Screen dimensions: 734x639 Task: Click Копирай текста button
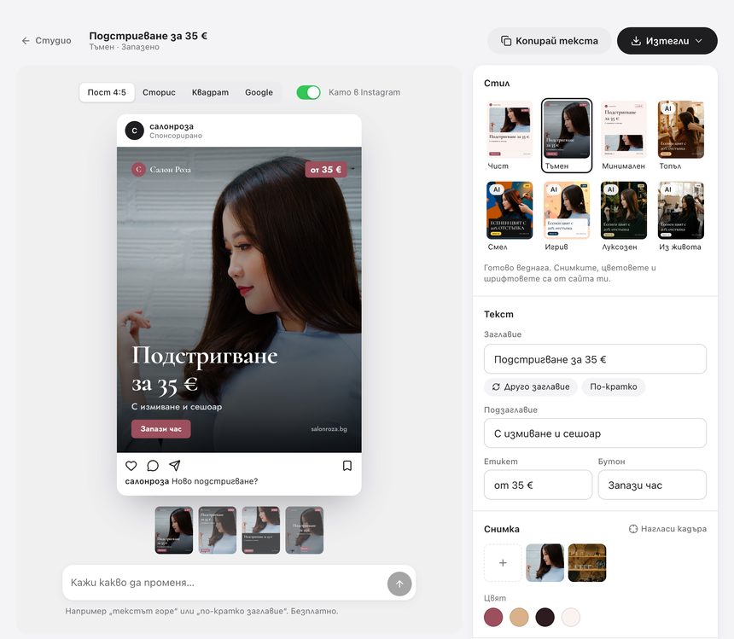[550, 41]
